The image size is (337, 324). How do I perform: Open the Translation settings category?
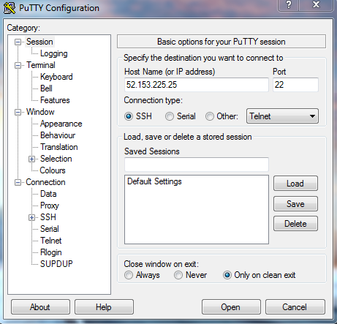click(x=59, y=147)
